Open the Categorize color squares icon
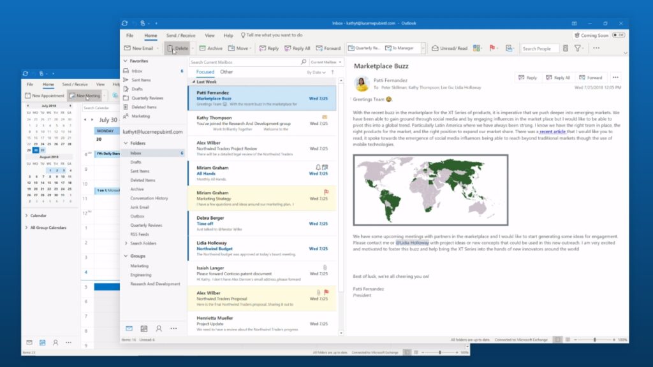The width and height of the screenshot is (653, 367). pos(476,48)
